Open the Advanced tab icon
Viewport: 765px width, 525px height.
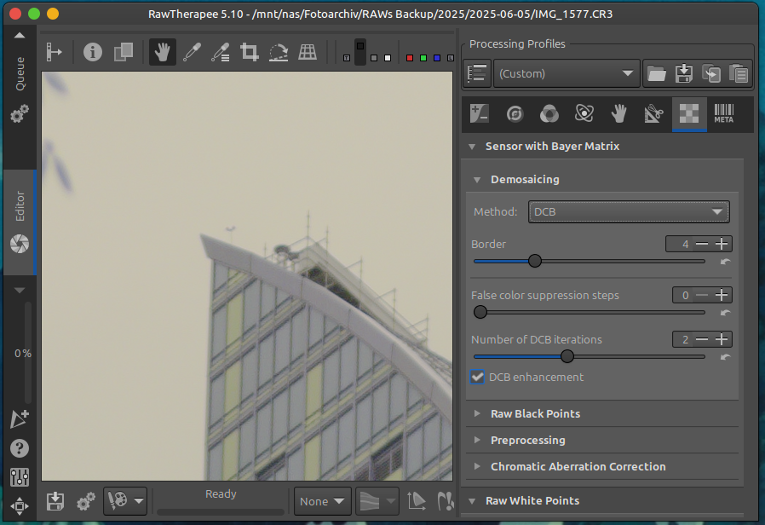(584, 113)
